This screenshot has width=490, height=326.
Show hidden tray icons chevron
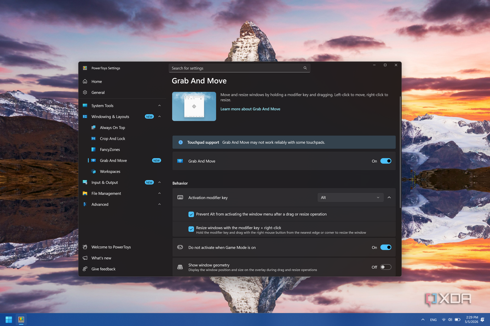click(x=423, y=320)
